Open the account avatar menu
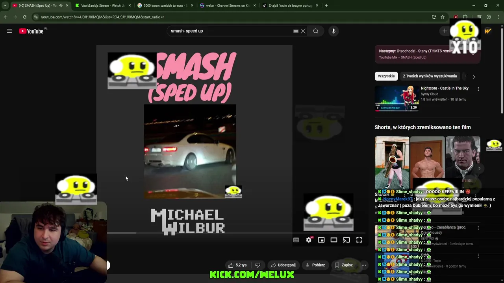This screenshot has width=504, height=283. coord(488,31)
